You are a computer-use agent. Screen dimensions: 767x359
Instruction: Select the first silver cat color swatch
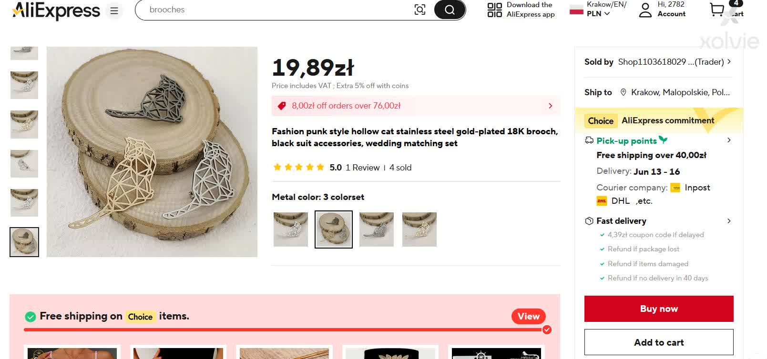click(x=291, y=229)
